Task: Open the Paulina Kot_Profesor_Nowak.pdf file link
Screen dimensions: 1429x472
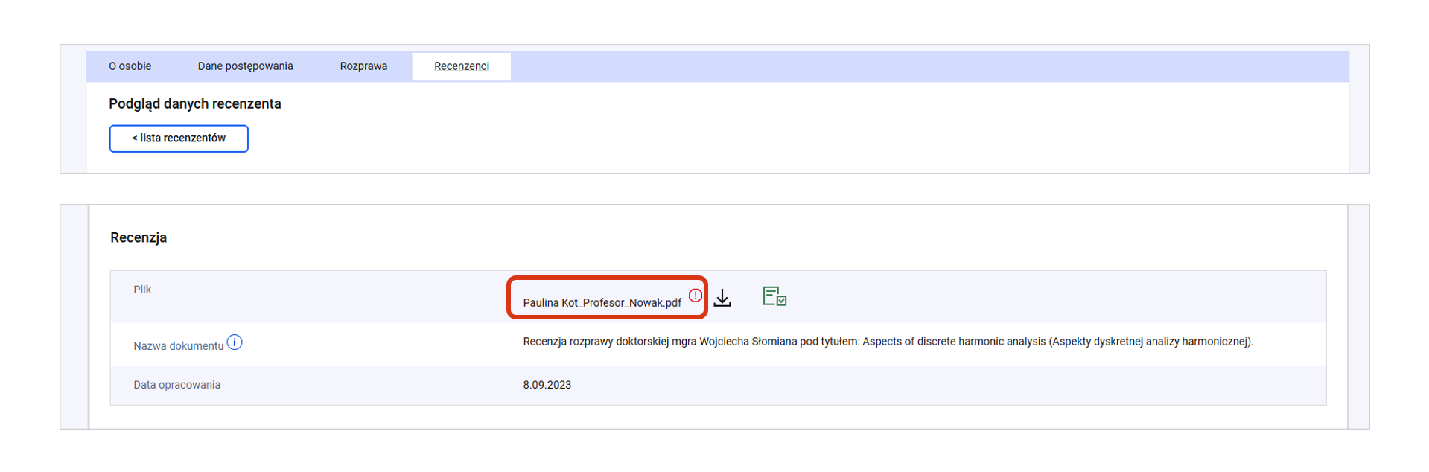Action: pos(602,302)
